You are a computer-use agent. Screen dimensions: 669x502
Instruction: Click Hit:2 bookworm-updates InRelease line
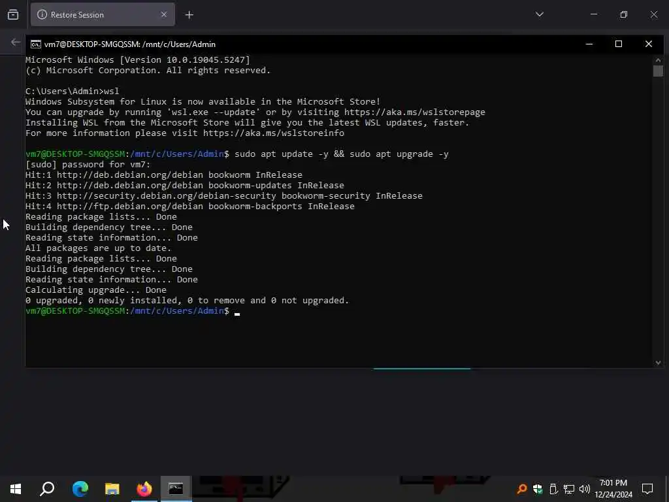[184, 185]
